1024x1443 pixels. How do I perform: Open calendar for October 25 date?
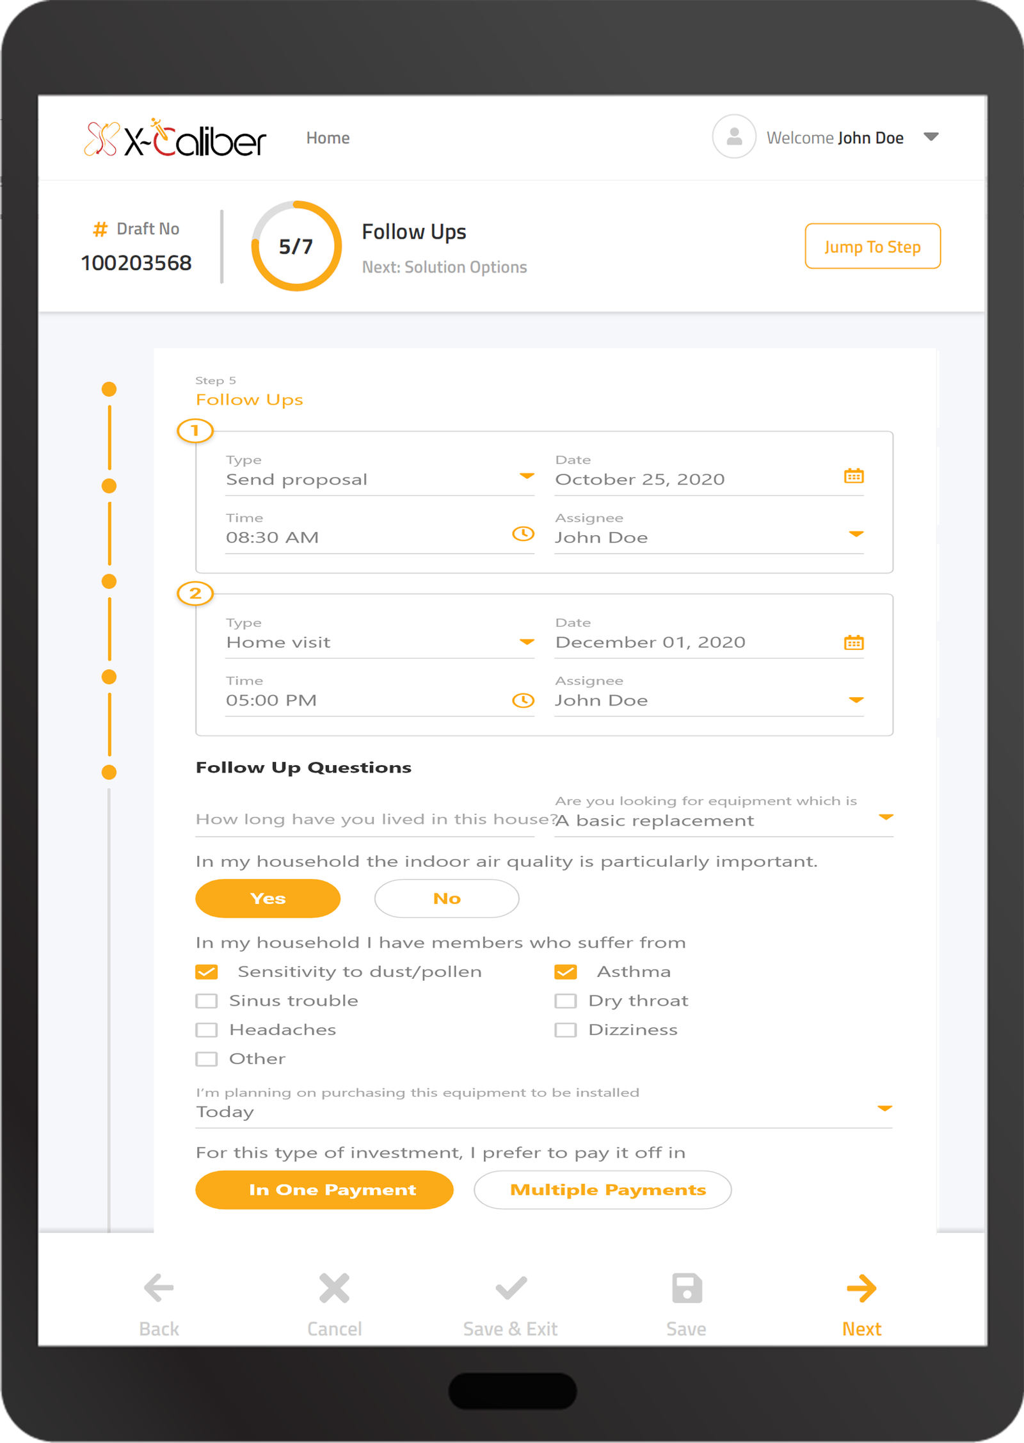click(853, 476)
